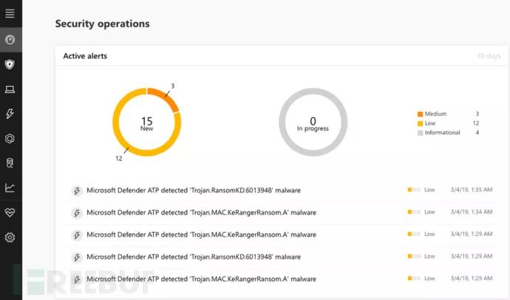Open the machines list laptop icon
This screenshot has height=300, width=510.
click(10, 89)
